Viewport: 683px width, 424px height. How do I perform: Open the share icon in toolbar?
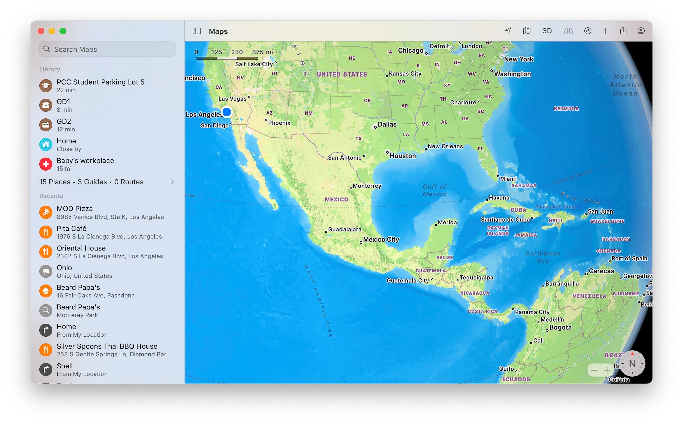pos(623,31)
